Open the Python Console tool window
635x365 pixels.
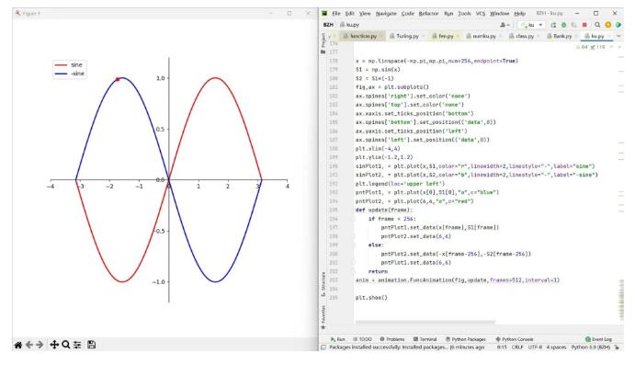click(x=515, y=339)
